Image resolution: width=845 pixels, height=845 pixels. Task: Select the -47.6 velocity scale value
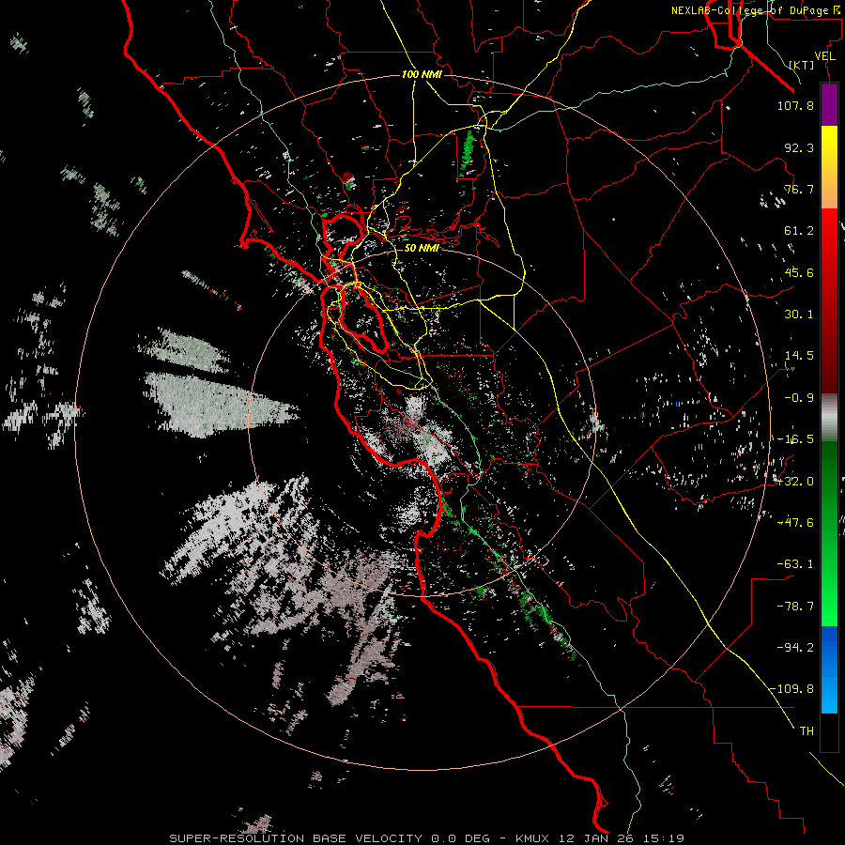[x=795, y=523]
